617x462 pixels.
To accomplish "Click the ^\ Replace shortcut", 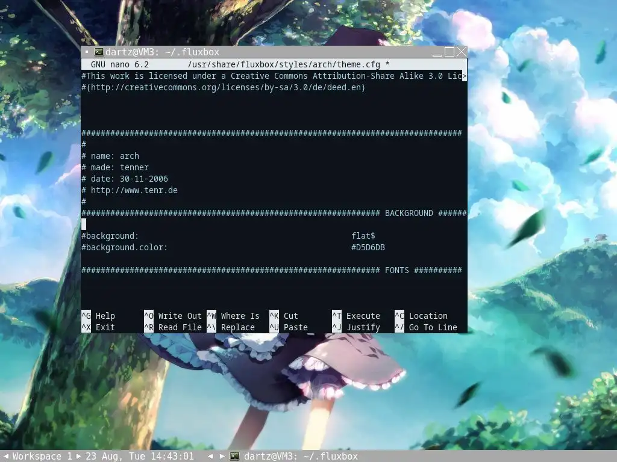I will 231,327.
